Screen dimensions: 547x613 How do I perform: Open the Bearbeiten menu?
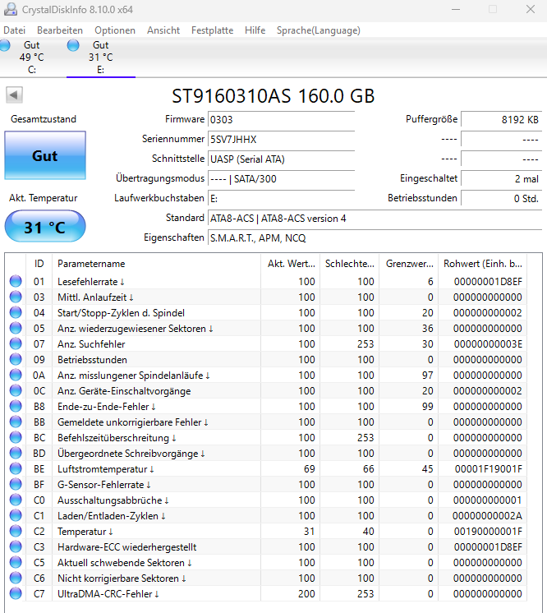[x=60, y=30]
